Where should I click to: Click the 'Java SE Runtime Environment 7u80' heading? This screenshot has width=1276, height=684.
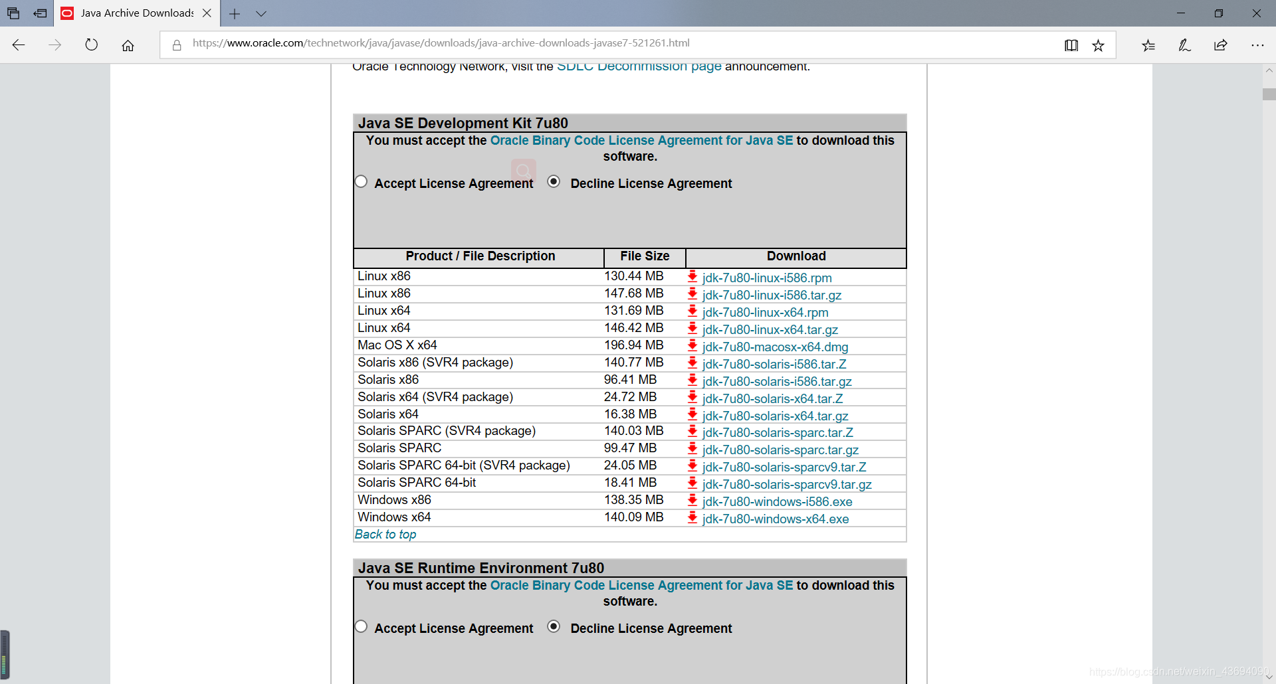pyautogui.click(x=481, y=568)
